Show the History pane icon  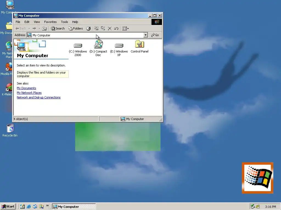point(88,28)
